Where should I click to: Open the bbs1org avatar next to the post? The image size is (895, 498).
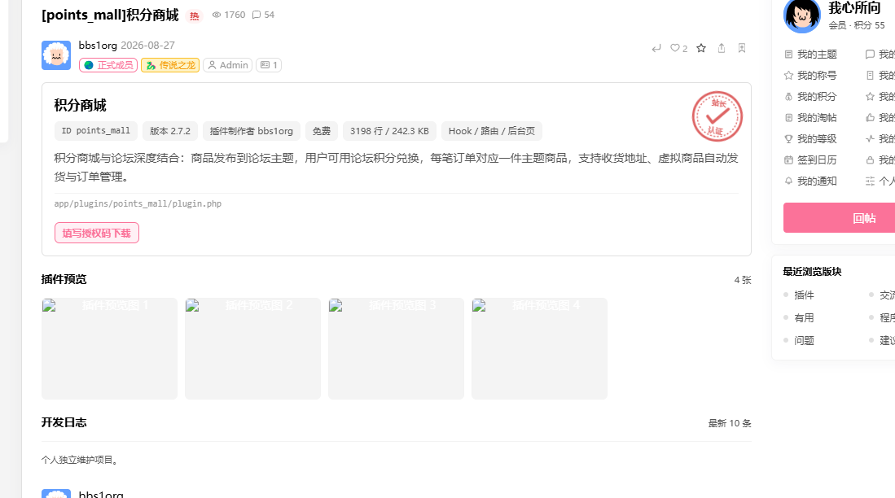[x=56, y=55]
